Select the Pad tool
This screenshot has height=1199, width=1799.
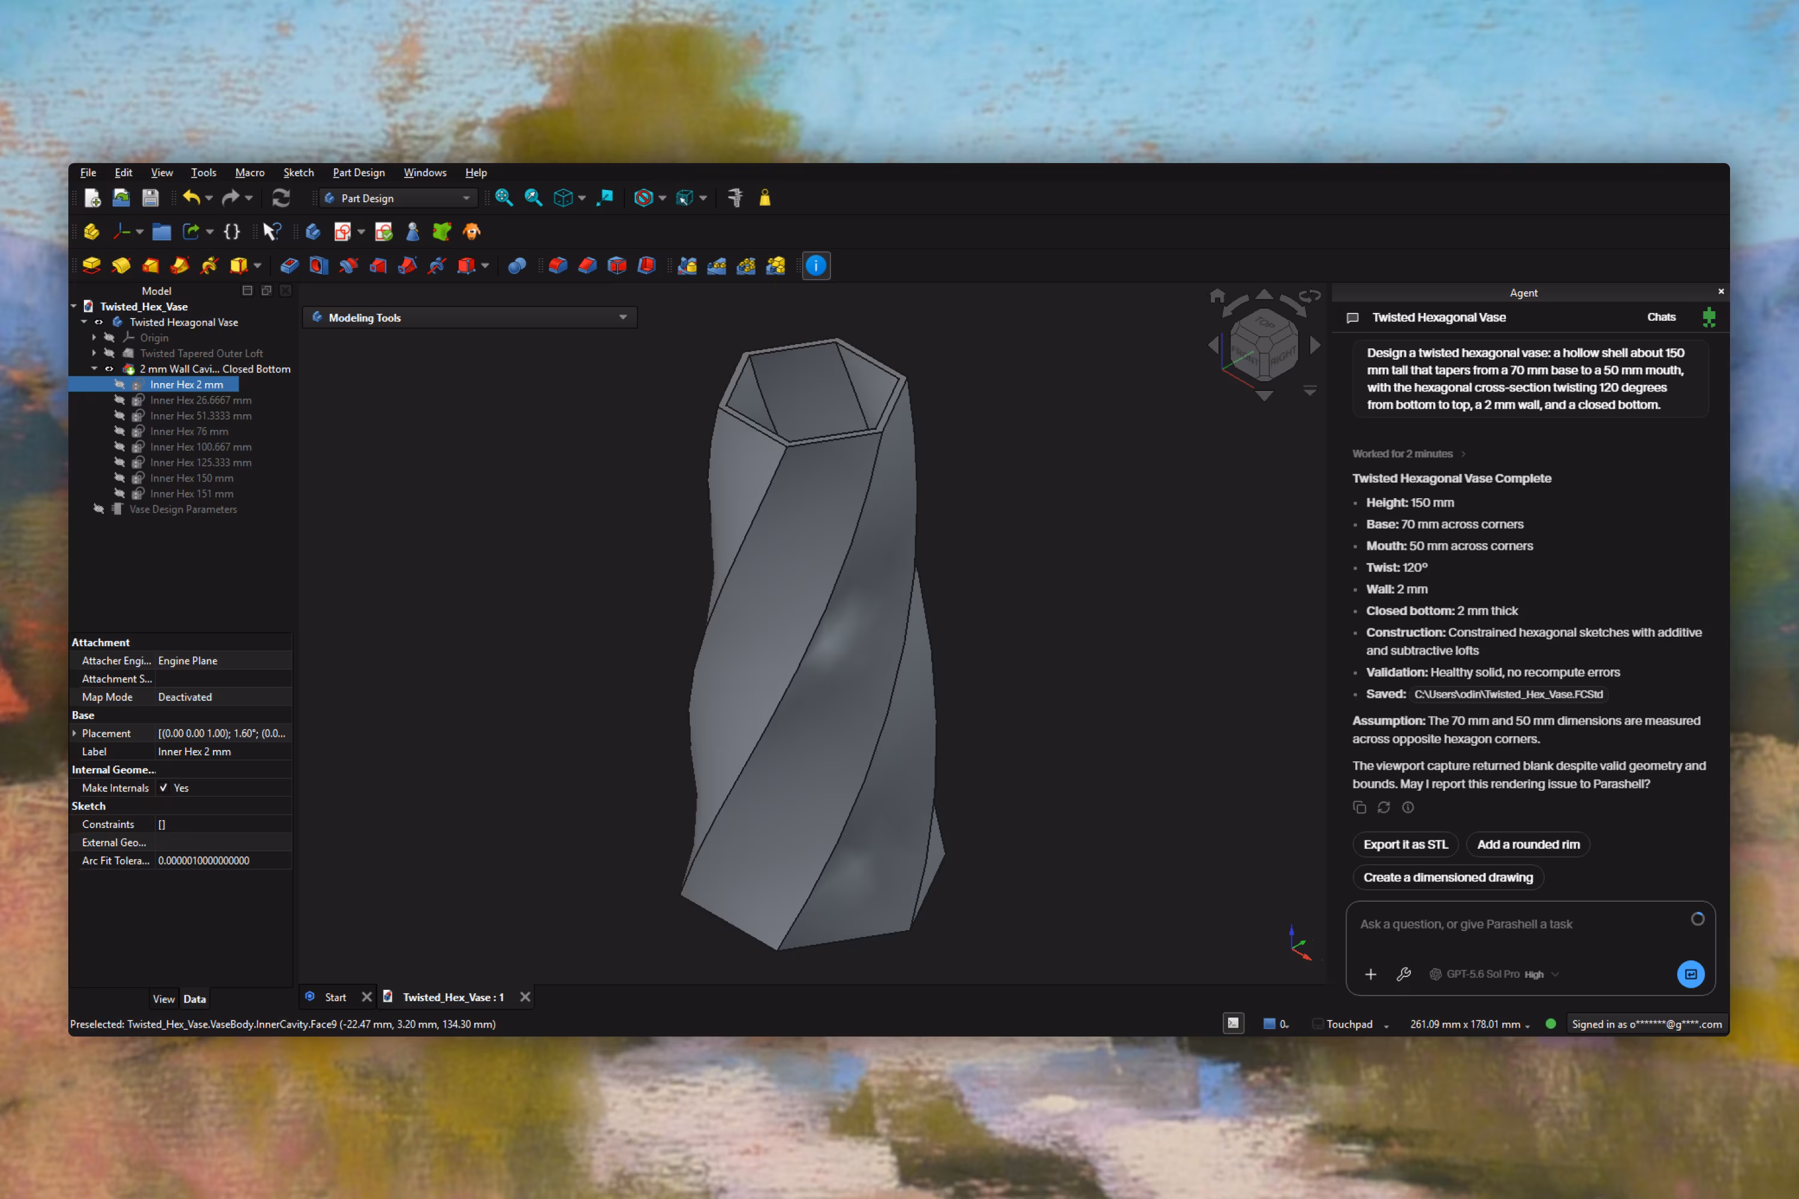[x=92, y=266]
